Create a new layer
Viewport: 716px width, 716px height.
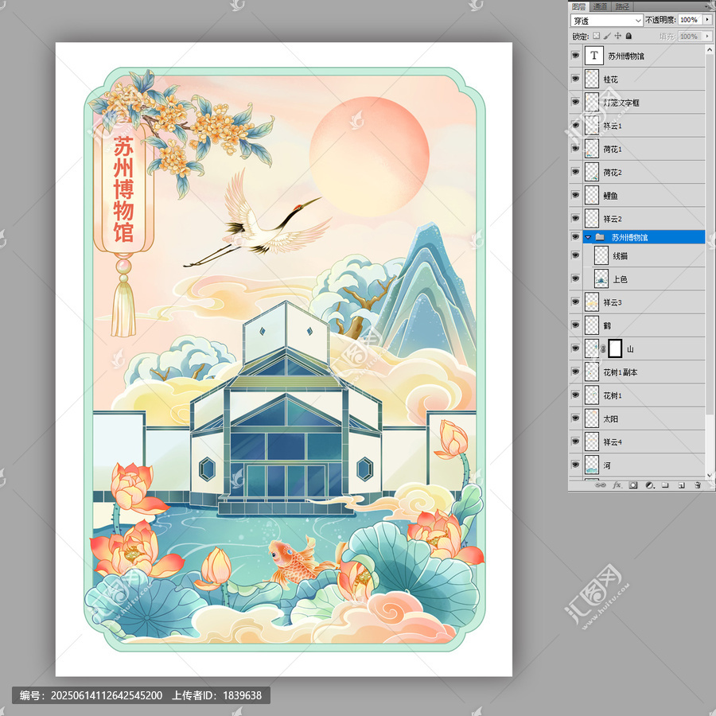click(681, 485)
